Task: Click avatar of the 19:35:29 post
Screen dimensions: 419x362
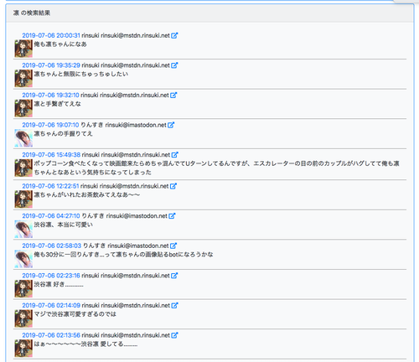Action: pos(23,79)
